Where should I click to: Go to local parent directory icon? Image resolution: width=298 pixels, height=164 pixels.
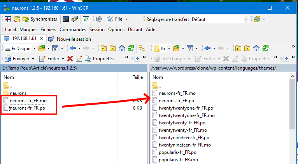click(103, 49)
